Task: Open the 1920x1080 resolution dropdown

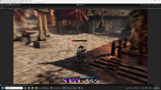Action: 21,8
